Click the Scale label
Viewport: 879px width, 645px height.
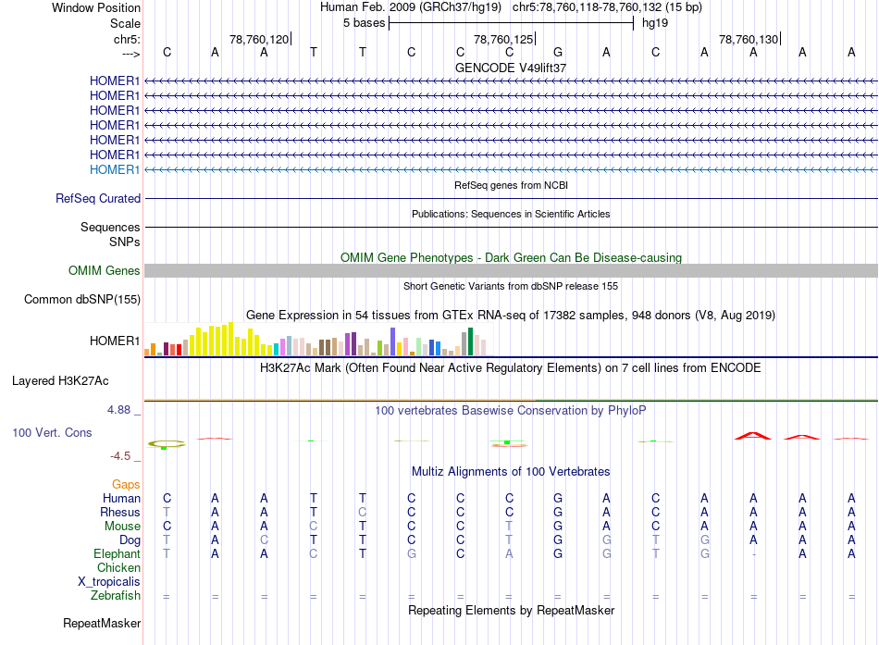click(x=126, y=23)
